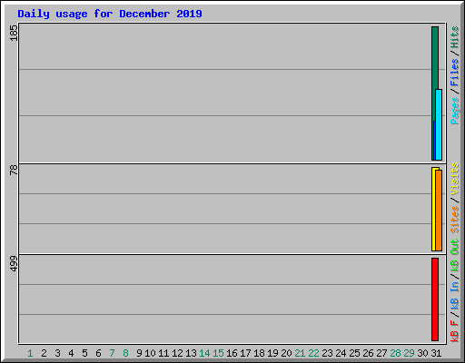Click the 'Hits' legend label
Screen dimensions: 465x363
coord(455,37)
